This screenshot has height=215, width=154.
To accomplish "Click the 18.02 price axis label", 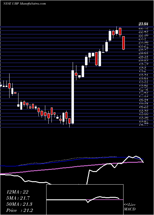I will [144, 85].
